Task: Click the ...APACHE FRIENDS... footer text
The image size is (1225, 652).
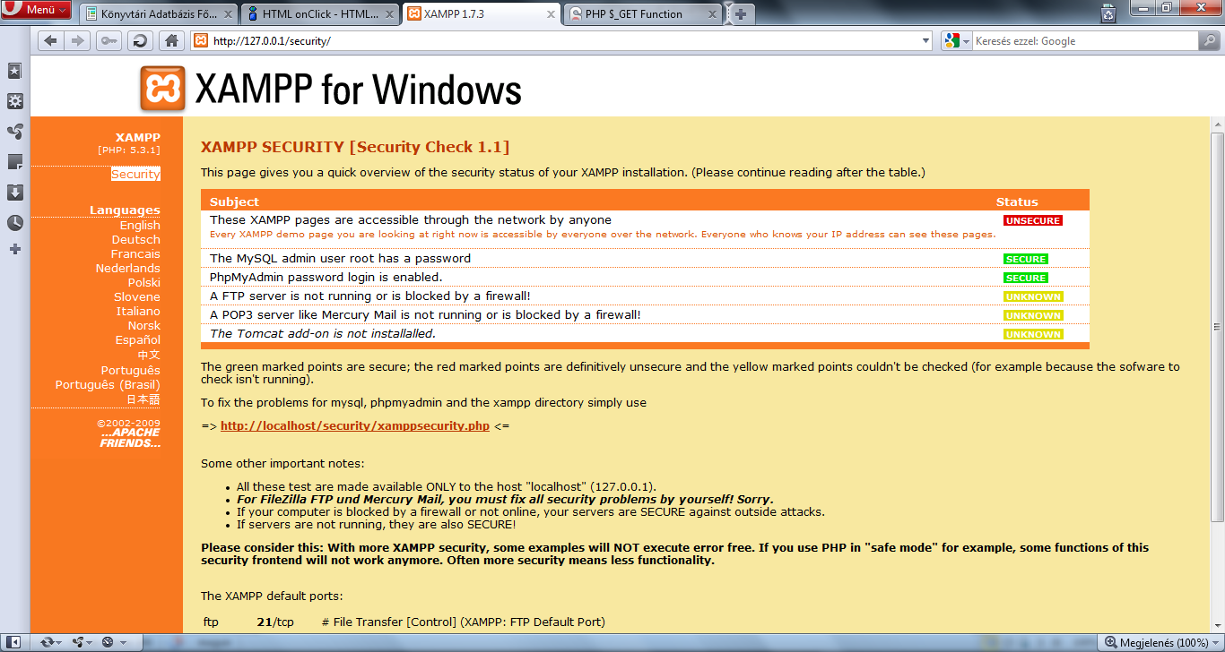Action: click(130, 438)
